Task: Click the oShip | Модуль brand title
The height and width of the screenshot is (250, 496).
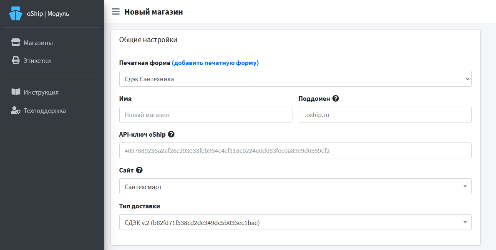Action: click(x=48, y=14)
